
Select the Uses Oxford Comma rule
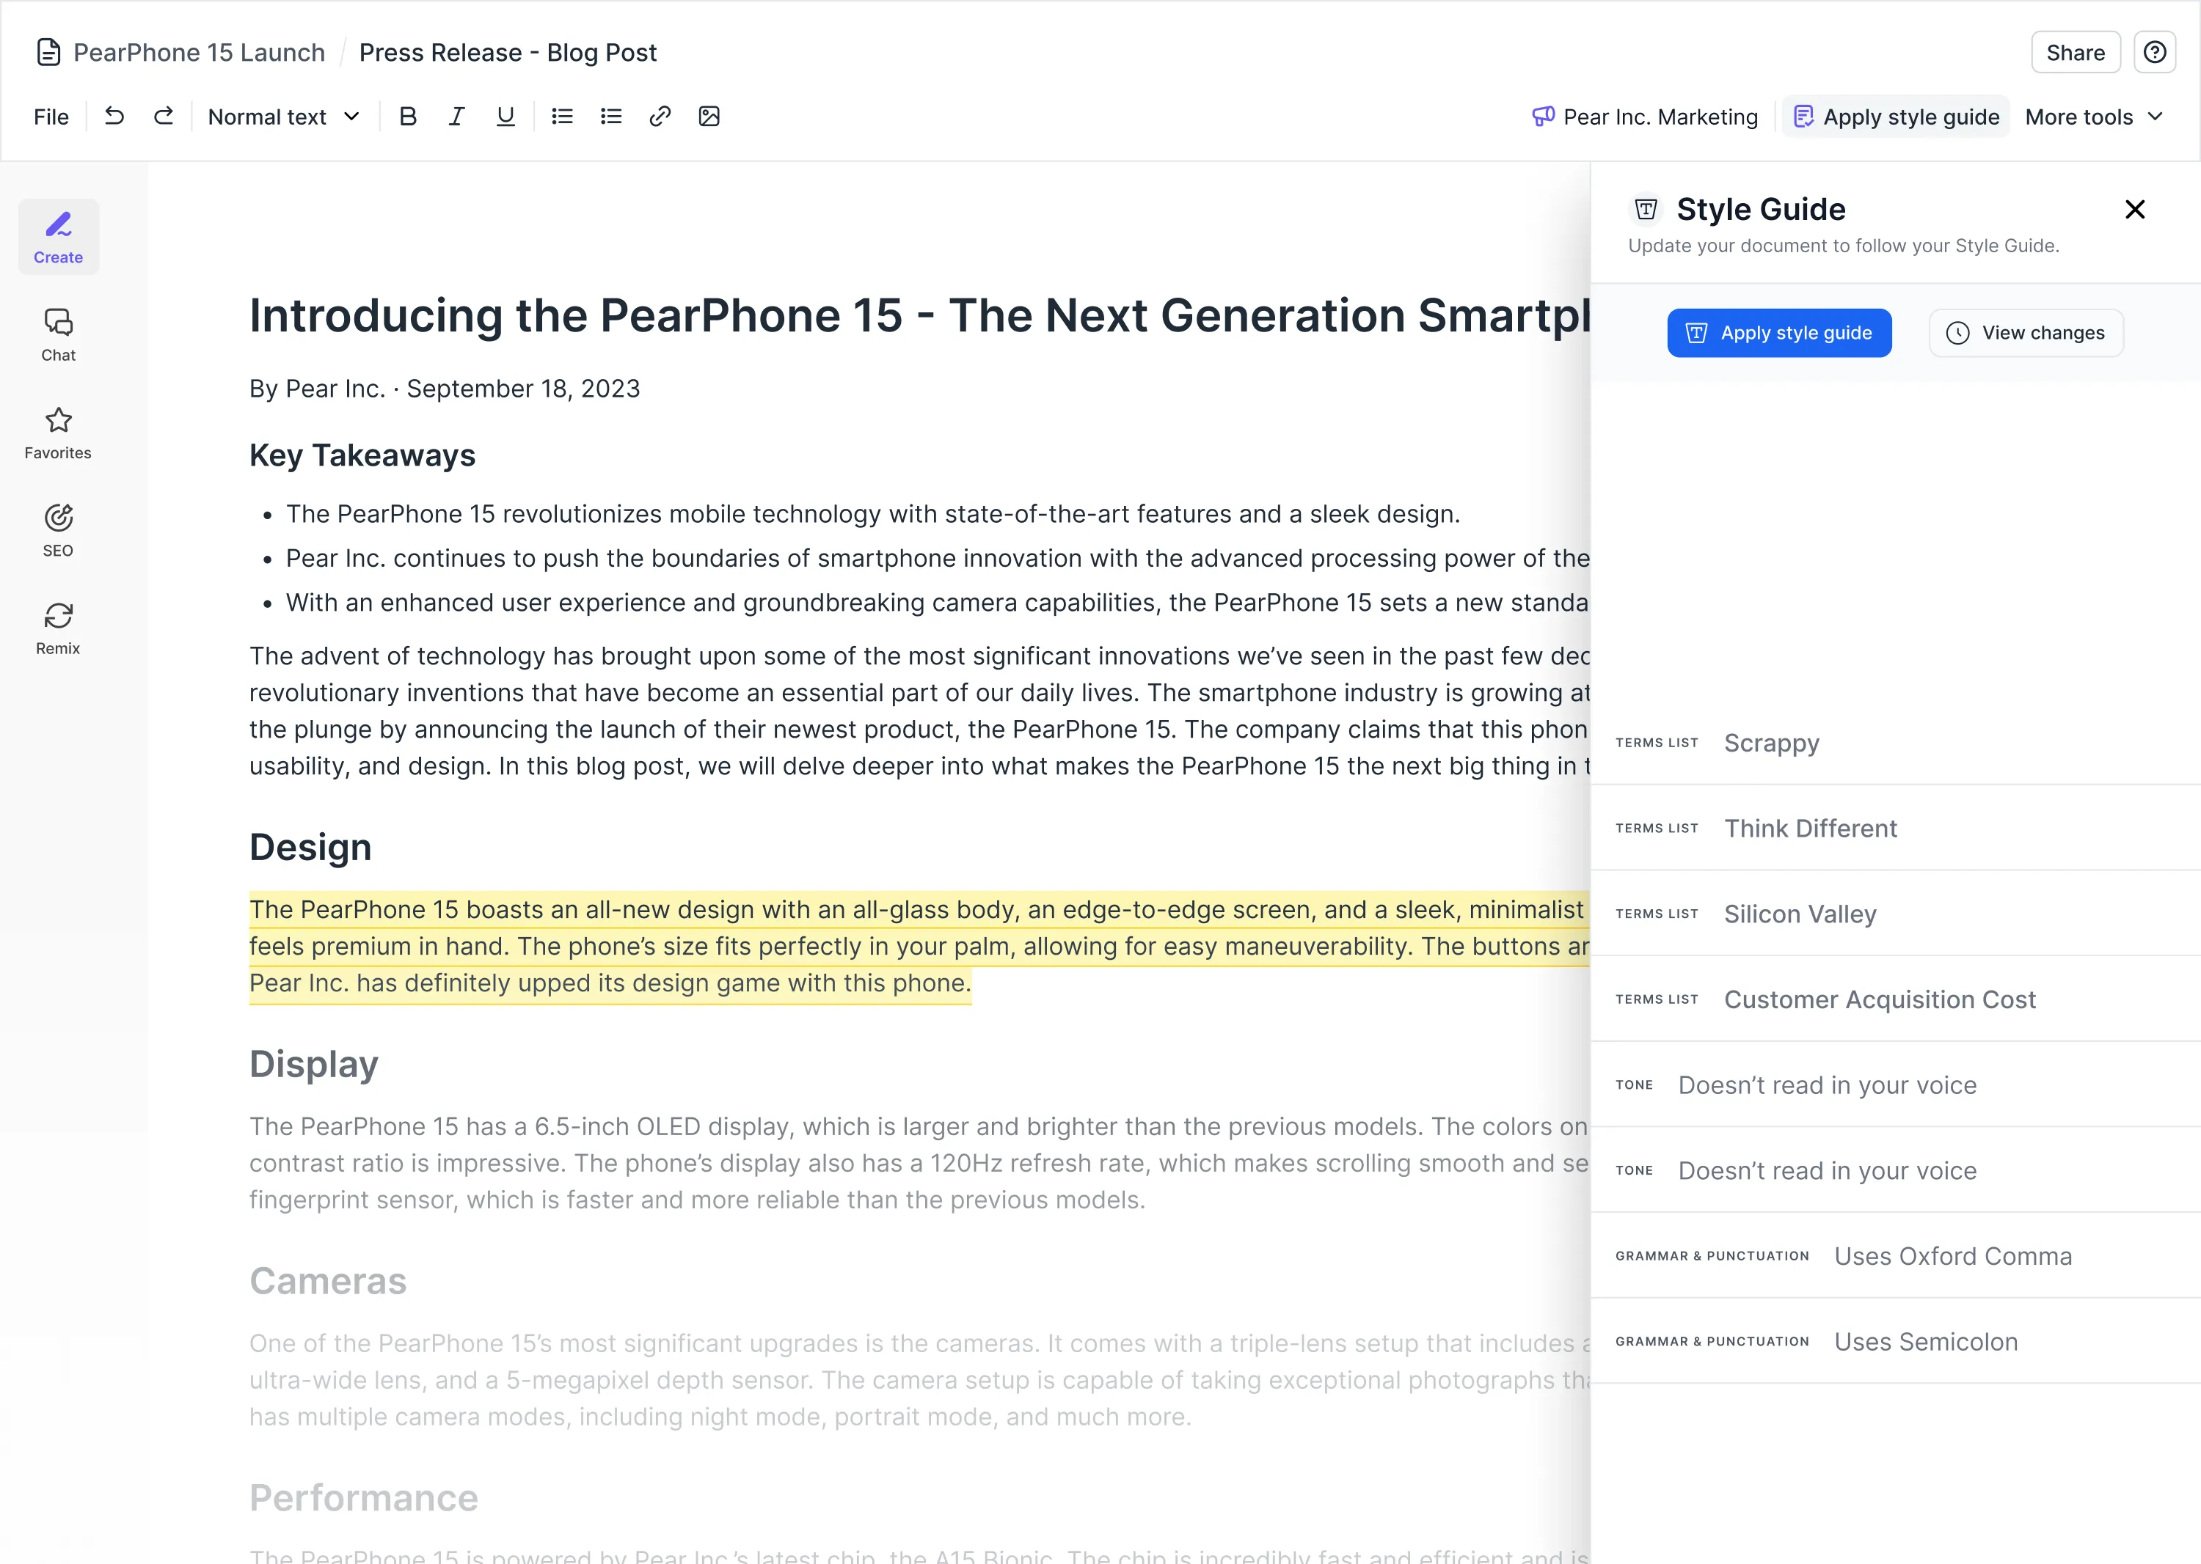(1952, 1256)
